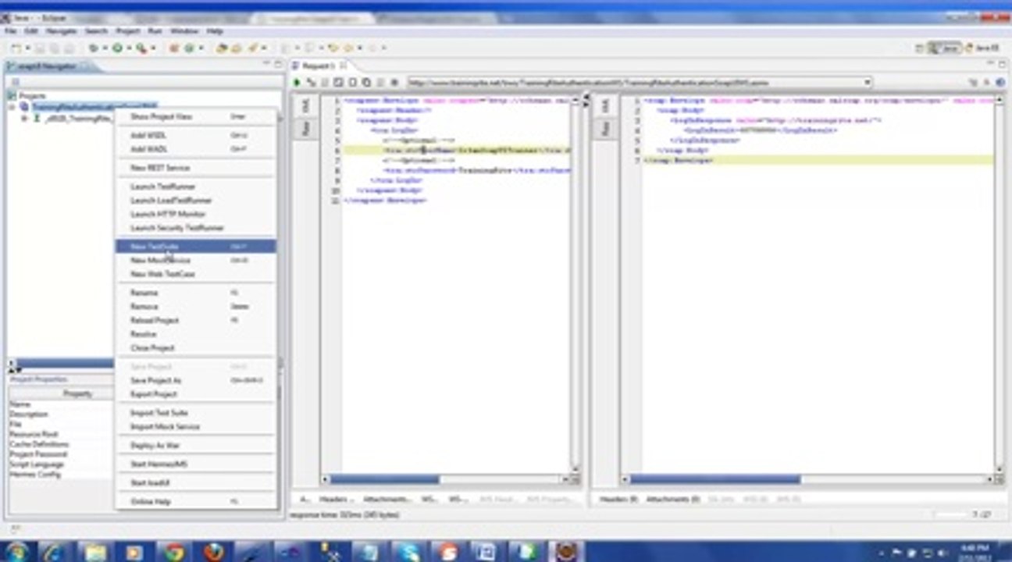Select Launch LoadTestRunner menu entry
1012x562 pixels.
pos(195,201)
